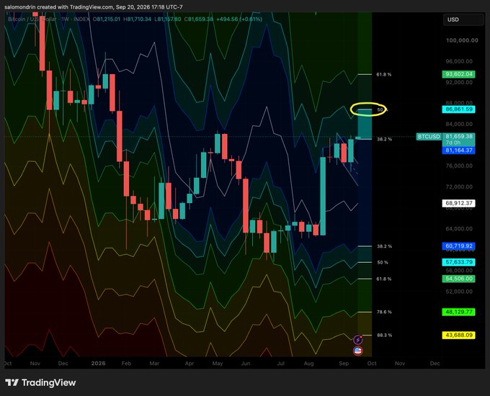Select the 81,164.37 blue price label

(459, 150)
